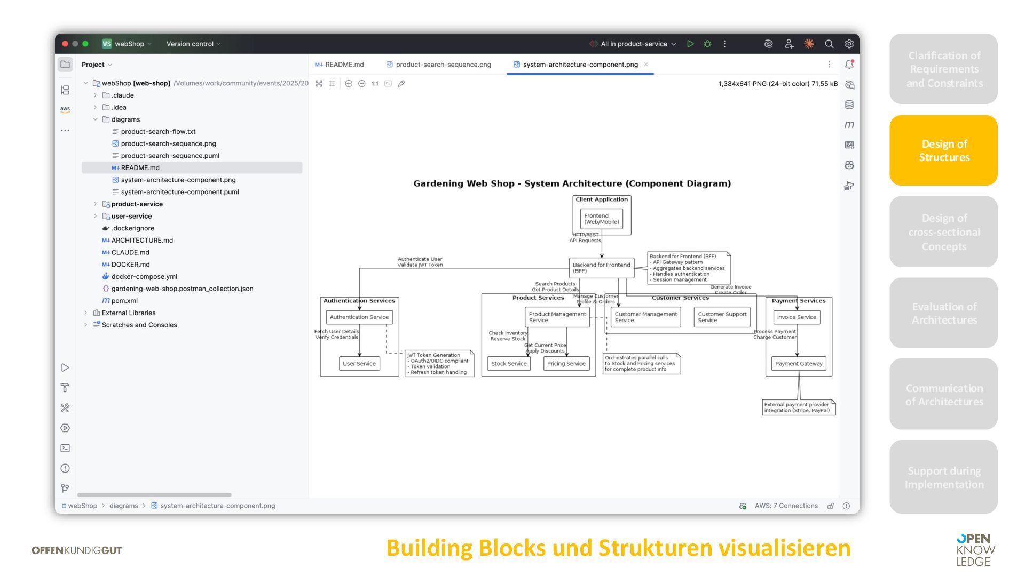Screen dimensions: 1025x576
Task: Open the AWS toolkit side panel
Action: [x=65, y=109]
